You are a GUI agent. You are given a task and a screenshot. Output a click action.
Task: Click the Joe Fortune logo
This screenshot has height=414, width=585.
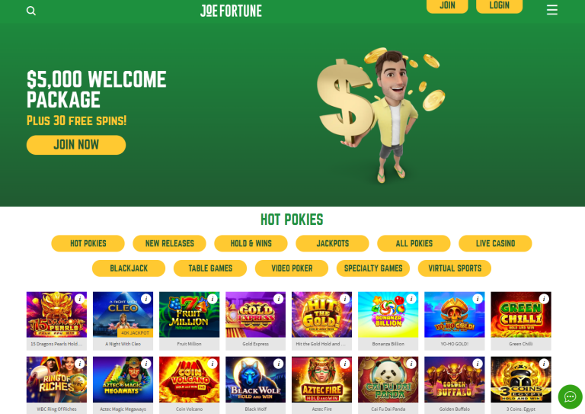[x=231, y=11]
